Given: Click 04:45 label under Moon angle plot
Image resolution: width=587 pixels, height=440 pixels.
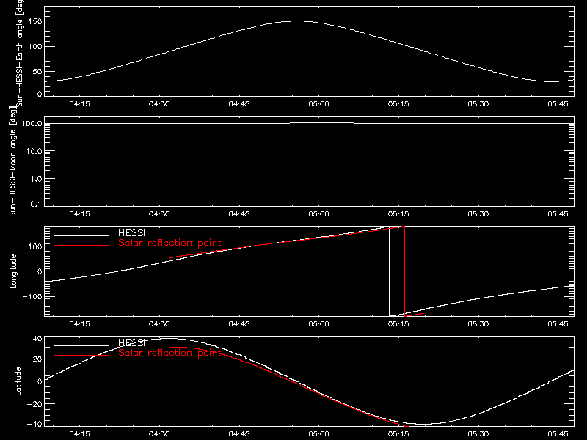Looking at the screenshot, I should click(239, 214).
